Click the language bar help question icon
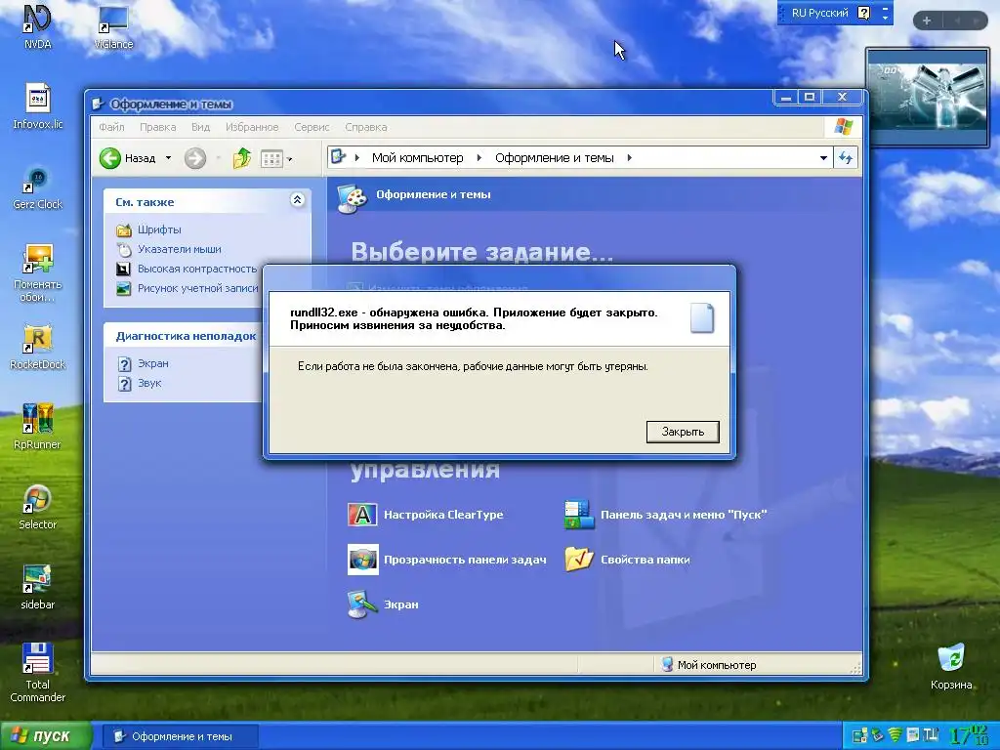The height and width of the screenshot is (750, 1000). (x=863, y=13)
